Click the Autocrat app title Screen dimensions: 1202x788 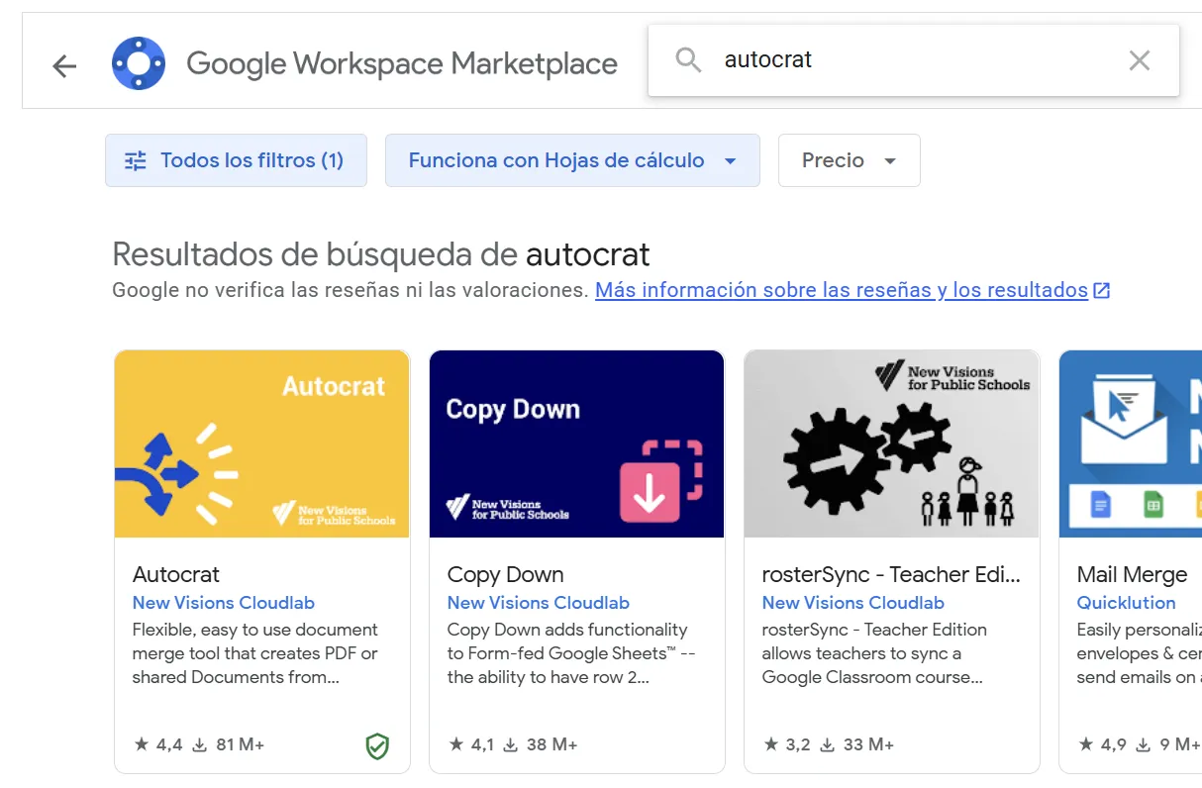(x=176, y=574)
